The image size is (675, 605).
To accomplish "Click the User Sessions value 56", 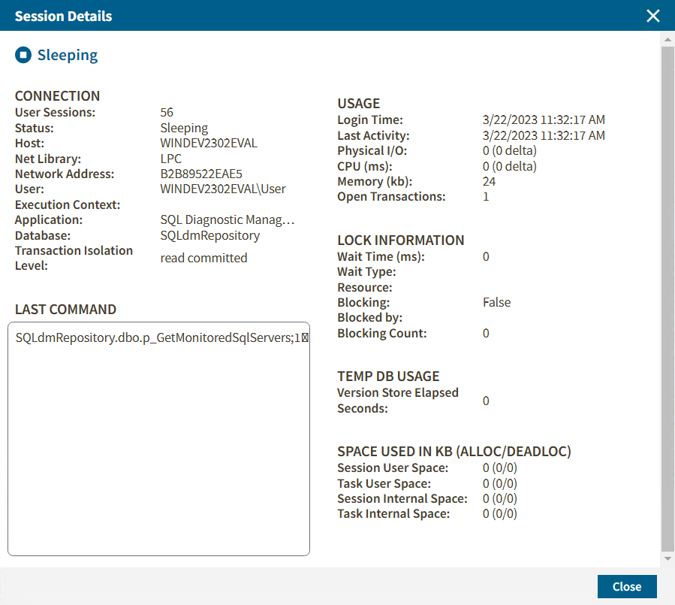I will 167,113.
